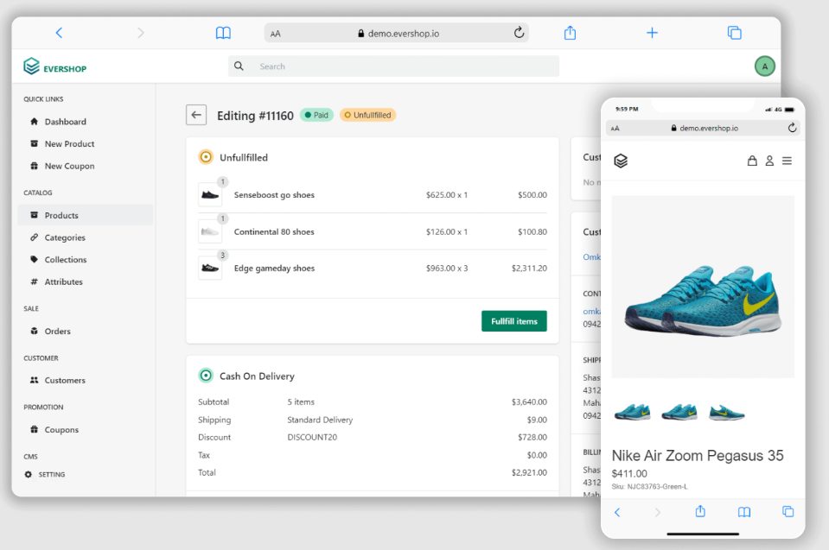829x550 pixels.
Task: Click the tablet tabs overview icon
Action: [x=734, y=33]
